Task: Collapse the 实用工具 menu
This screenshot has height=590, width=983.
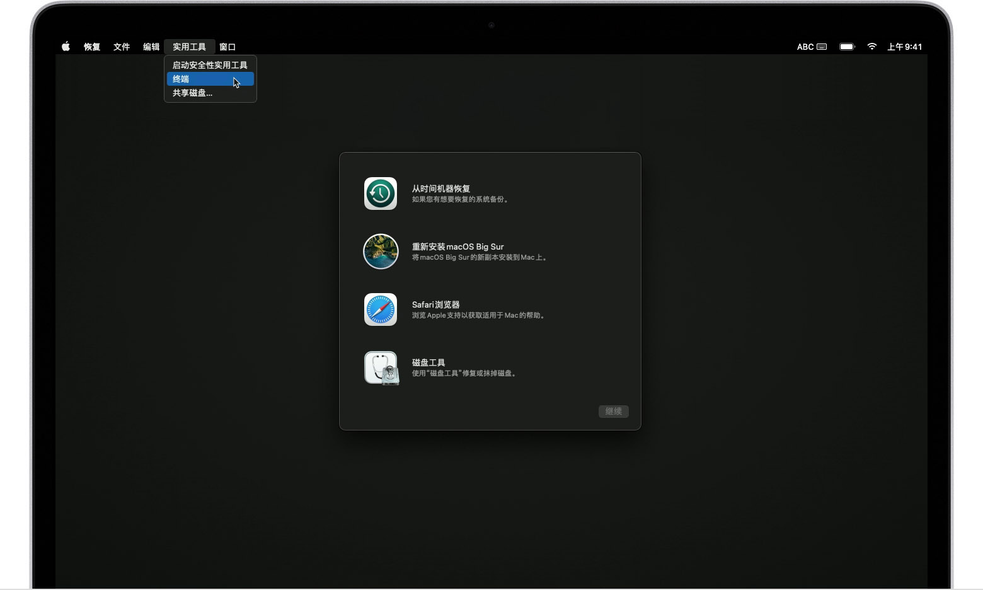Action: pyautogui.click(x=189, y=47)
